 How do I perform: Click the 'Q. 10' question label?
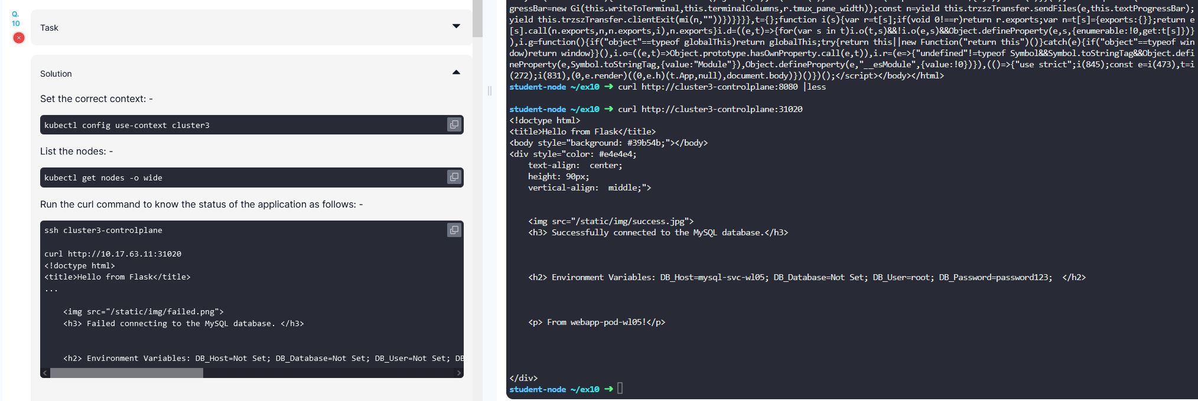(x=16, y=18)
